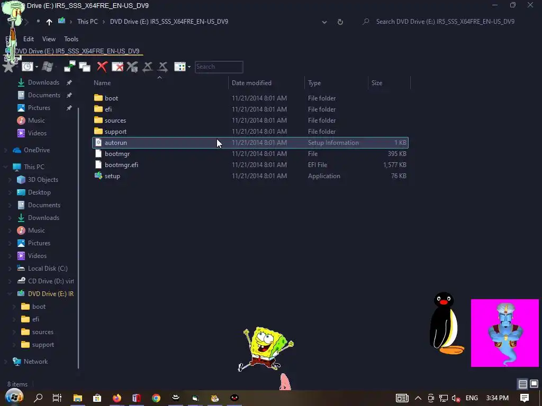The width and height of the screenshot is (542, 406).
Task: Open Task View on taskbar
Action: click(x=57, y=398)
